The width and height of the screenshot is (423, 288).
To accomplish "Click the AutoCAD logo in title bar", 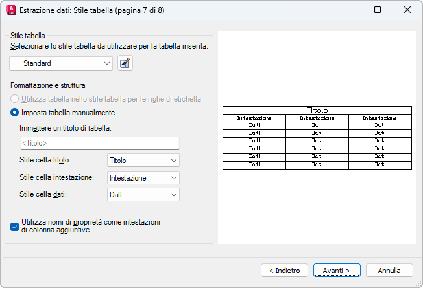I will [x=10, y=10].
